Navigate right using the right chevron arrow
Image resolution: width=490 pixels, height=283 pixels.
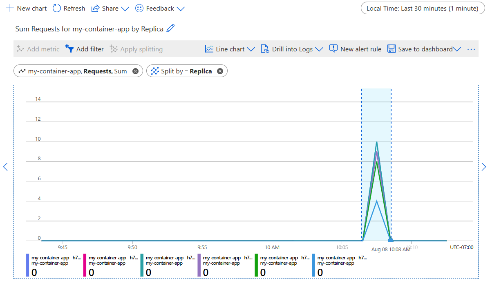point(484,167)
